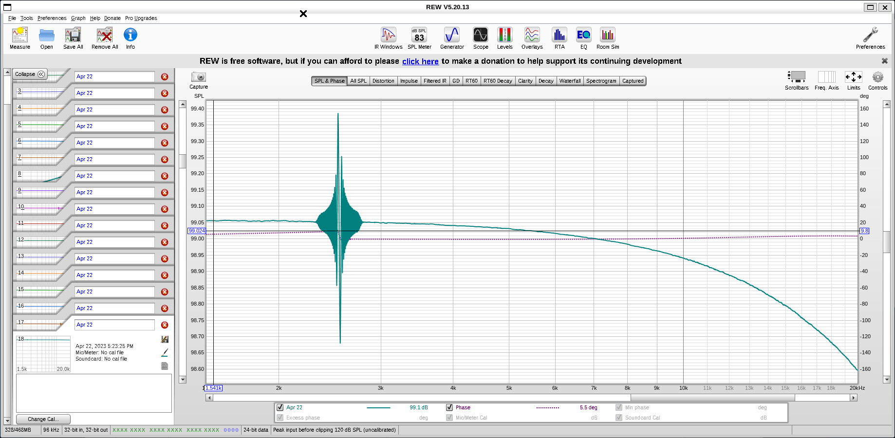Image resolution: width=895 pixels, height=438 pixels.
Task: Click the horizontal graph scrollbar thumb
Action: (x=713, y=398)
